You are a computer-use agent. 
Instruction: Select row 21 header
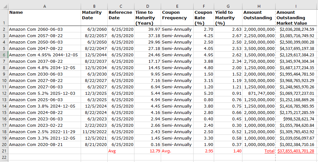pyautogui.click(x=4, y=151)
